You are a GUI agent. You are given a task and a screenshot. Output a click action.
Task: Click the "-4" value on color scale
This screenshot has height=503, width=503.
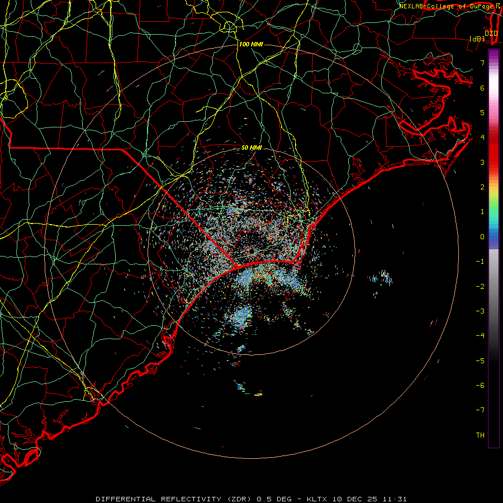[x=480, y=336]
